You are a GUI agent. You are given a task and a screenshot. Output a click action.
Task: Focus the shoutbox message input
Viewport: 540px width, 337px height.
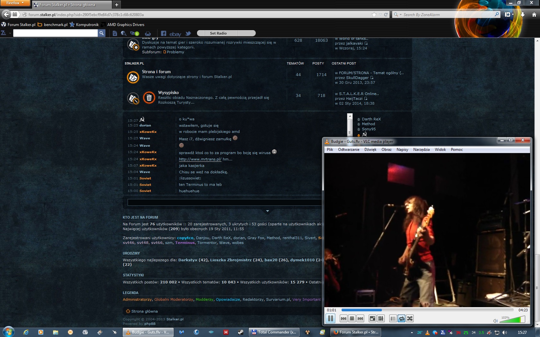[225, 202]
